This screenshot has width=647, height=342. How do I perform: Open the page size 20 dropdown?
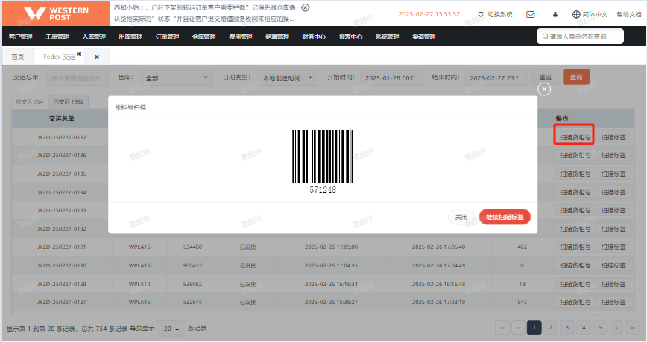click(171, 329)
